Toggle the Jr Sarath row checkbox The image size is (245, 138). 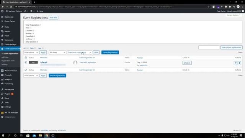(x=26, y=62)
